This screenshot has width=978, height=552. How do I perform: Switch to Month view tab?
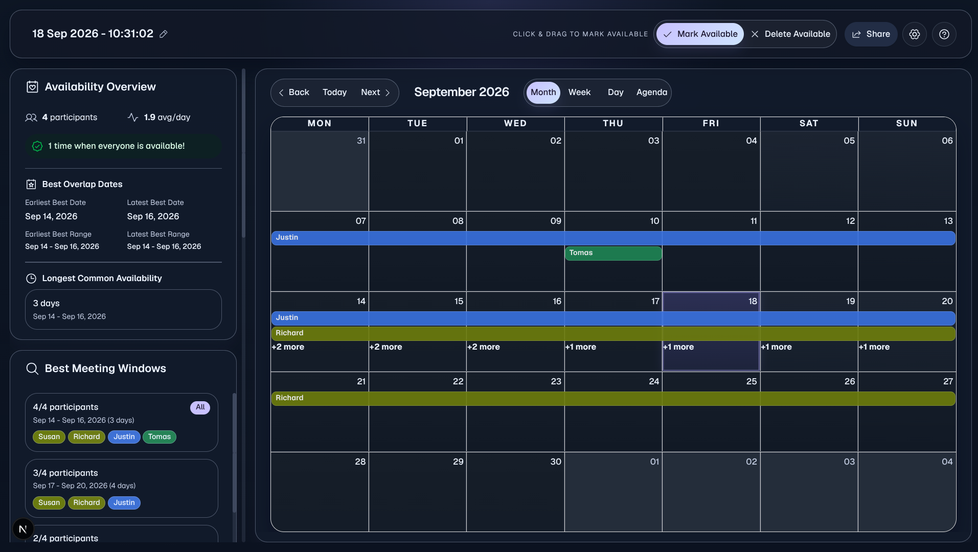[x=543, y=93]
